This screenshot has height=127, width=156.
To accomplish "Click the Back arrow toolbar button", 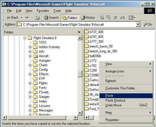I will coord(12,18).
